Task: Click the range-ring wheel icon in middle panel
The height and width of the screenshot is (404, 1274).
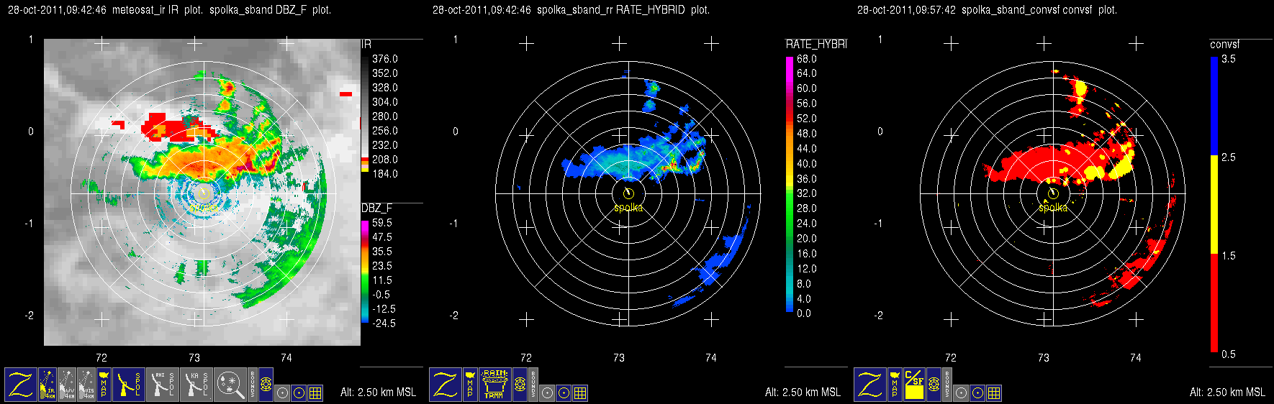Action: click(520, 385)
